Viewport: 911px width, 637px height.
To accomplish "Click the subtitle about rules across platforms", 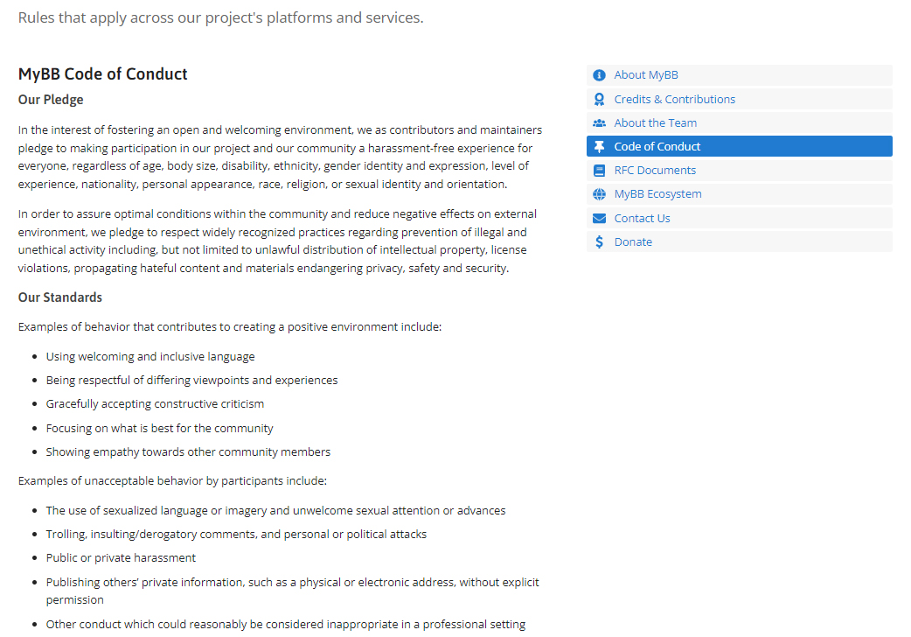I will coord(221,18).
